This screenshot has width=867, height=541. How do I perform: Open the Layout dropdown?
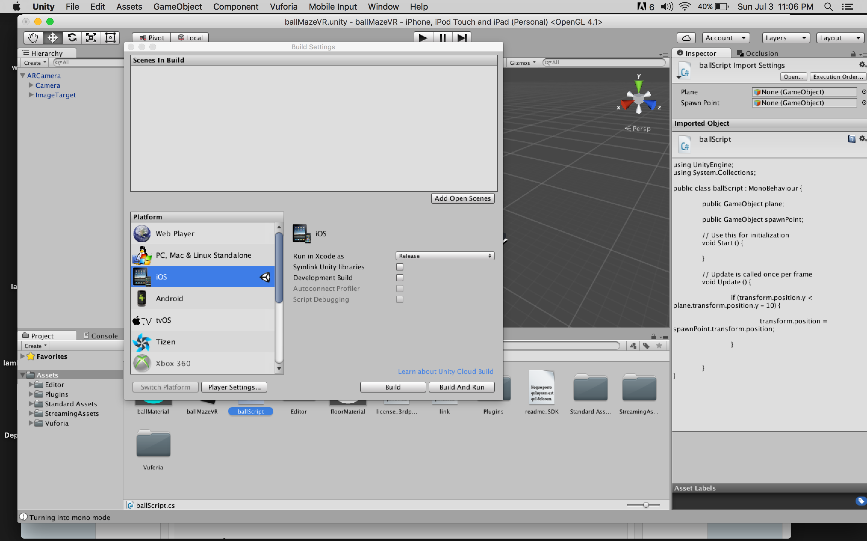tap(840, 38)
